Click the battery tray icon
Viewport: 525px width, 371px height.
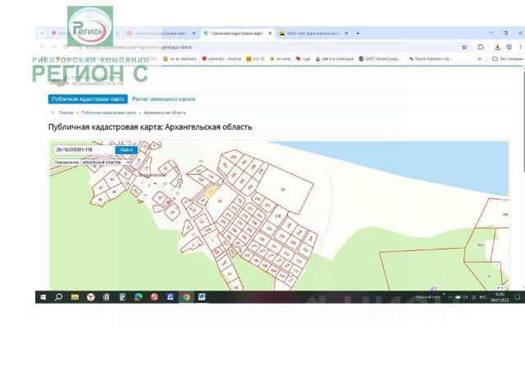pyautogui.click(x=458, y=297)
